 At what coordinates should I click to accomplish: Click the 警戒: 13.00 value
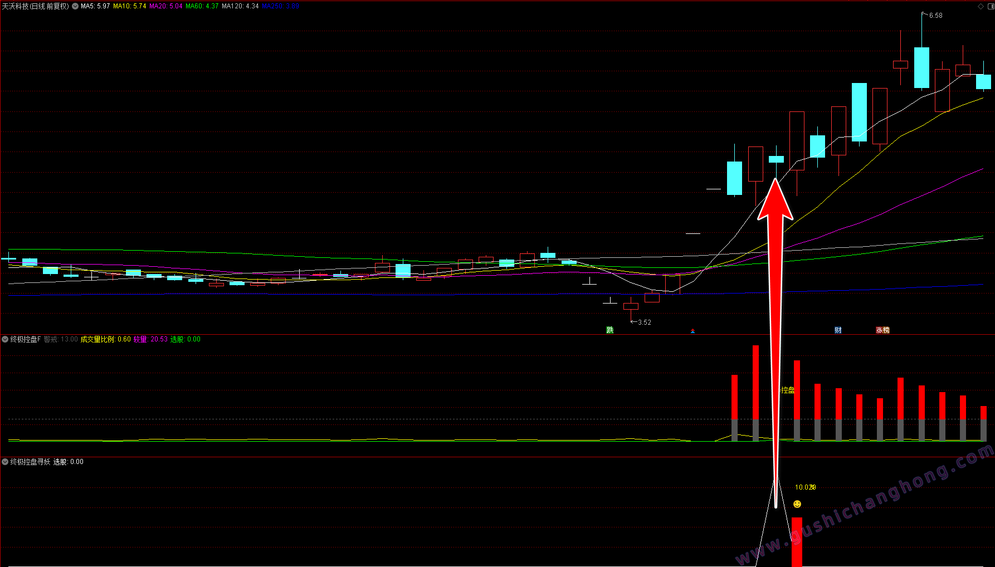point(61,339)
